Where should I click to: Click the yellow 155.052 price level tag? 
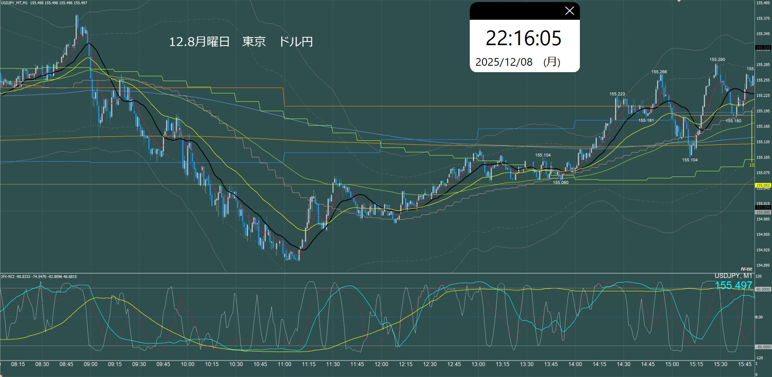click(763, 185)
